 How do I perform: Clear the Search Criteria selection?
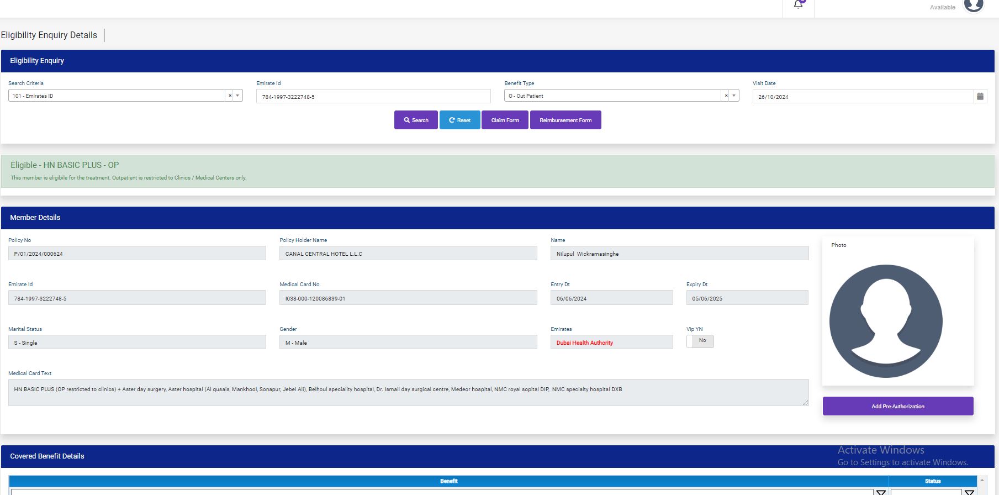coord(230,96)
